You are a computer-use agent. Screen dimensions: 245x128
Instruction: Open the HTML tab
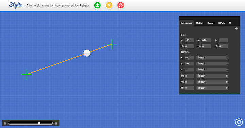tap(222, 23)
